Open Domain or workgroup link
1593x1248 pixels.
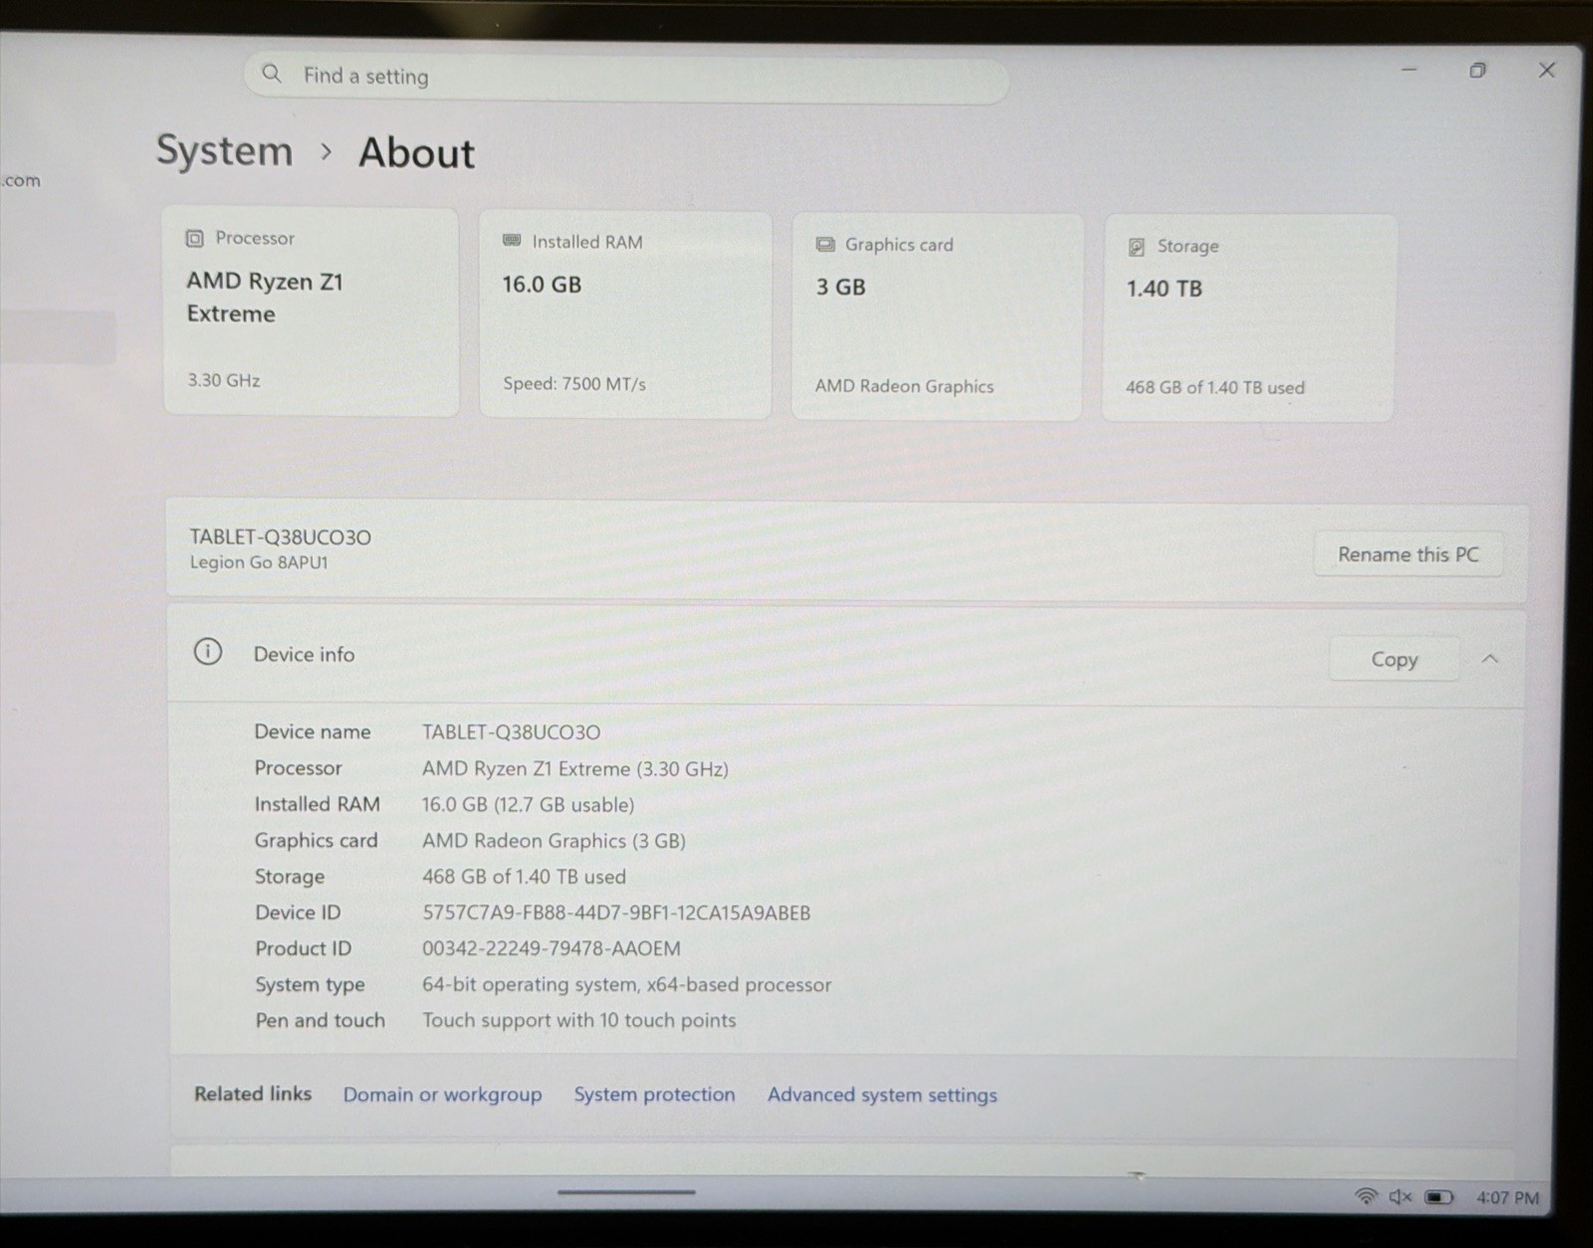coord(442,1094)
